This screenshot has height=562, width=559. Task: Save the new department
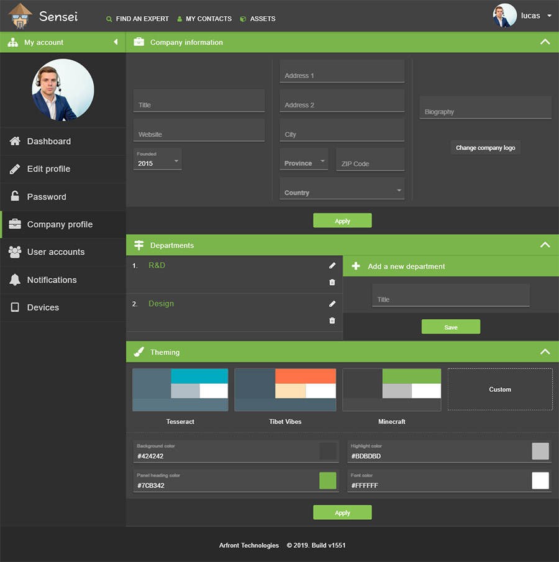tap(450, 327)
